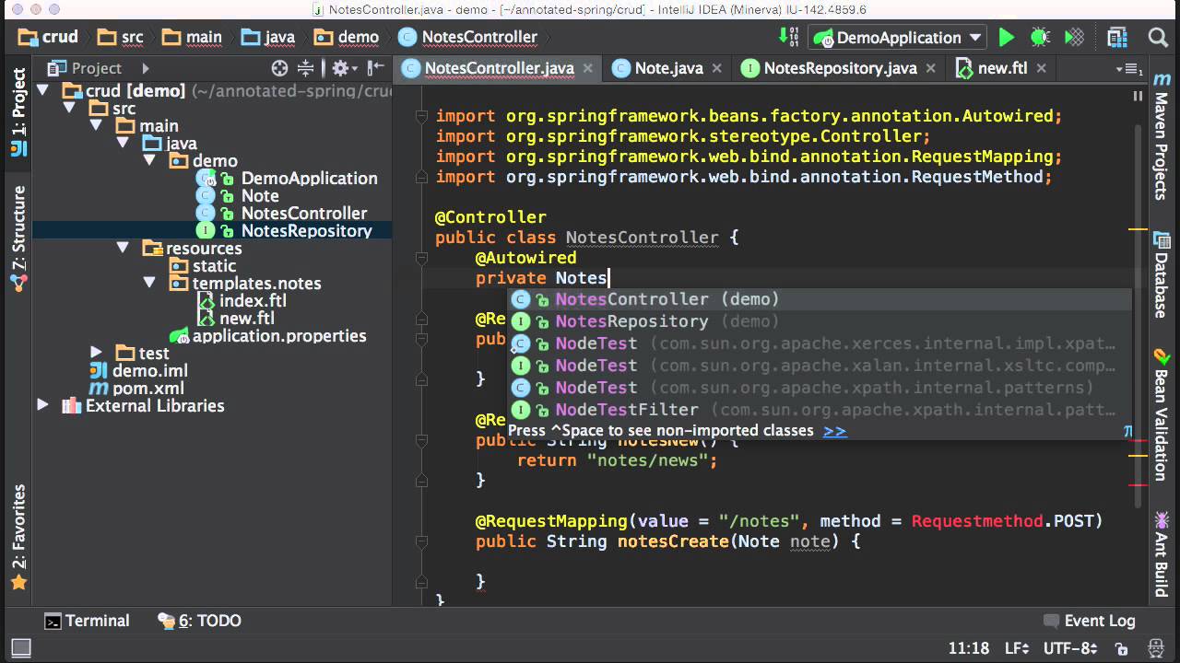The width and height of the screenshot is (1180, 663).
Task: Open demo.iml in project tree
Action: pos(150,371)
